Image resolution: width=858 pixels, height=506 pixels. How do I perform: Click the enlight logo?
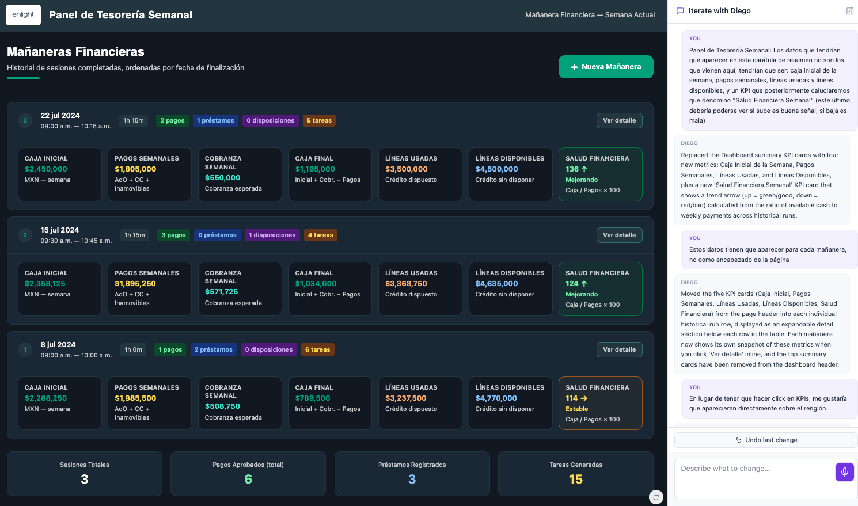point(23,15)
